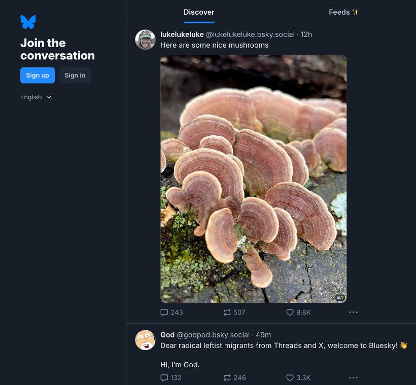The image size is (416, 385).
Task: Click the Sign up button
Action: (x=38, y=75)
